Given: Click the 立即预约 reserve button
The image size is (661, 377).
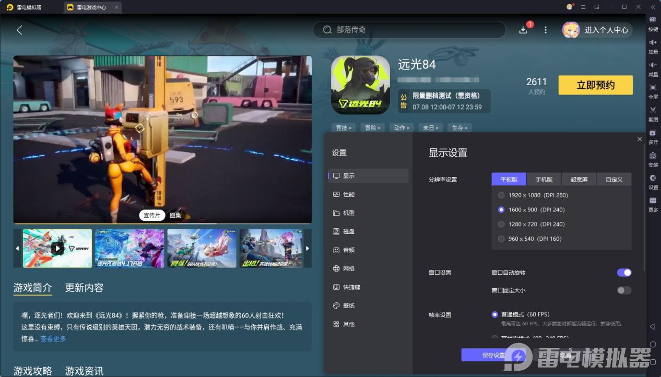Looking at the screenshot, I should coord(595,85).
